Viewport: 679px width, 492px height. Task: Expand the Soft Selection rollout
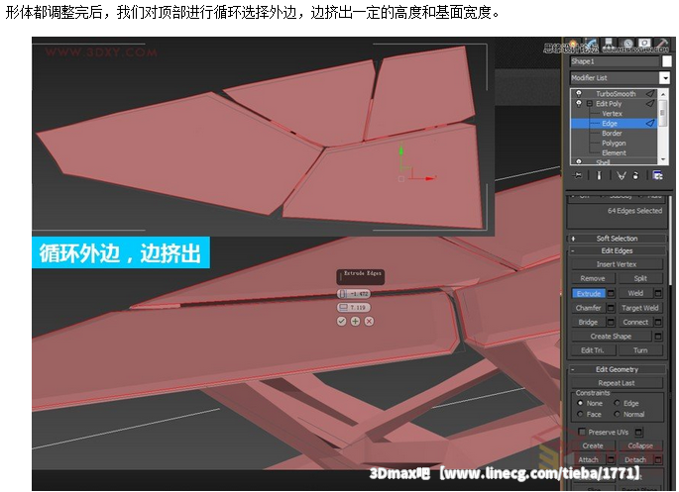(616, 238)
